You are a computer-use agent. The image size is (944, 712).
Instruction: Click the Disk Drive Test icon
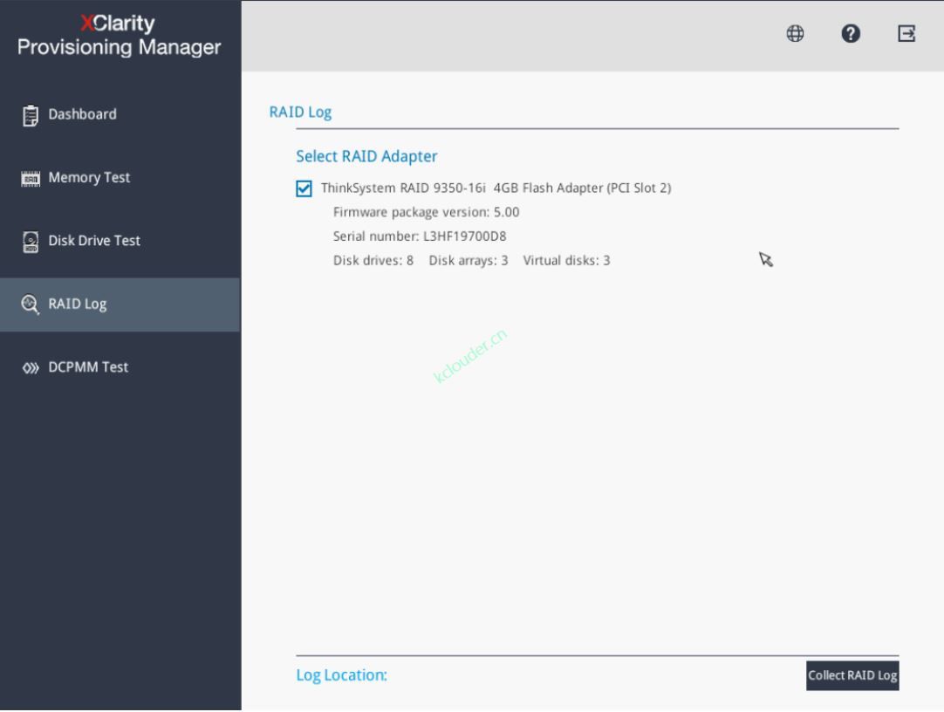point(31,242)
